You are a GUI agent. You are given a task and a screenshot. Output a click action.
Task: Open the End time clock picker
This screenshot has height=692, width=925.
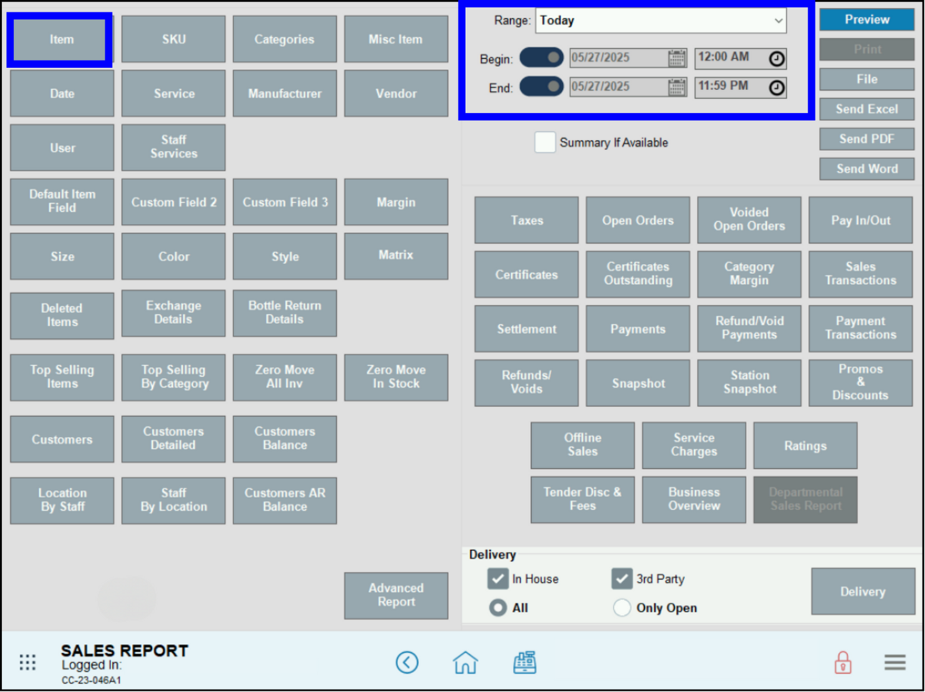pyautogui.click(x=777, y=88)
